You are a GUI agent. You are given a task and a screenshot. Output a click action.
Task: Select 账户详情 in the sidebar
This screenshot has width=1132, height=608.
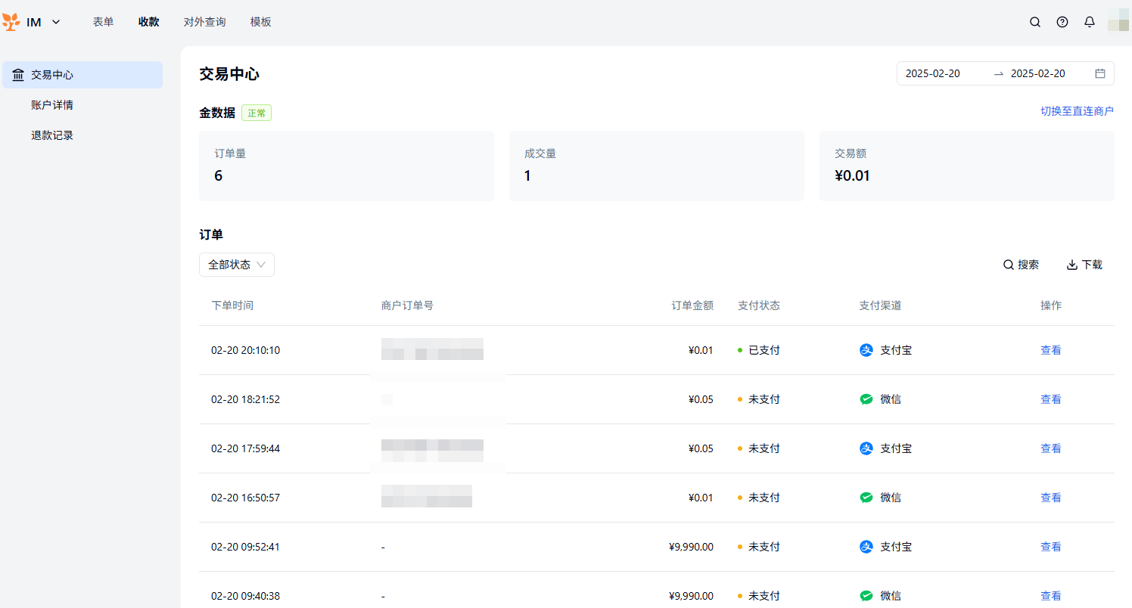(x=52, y=105)
